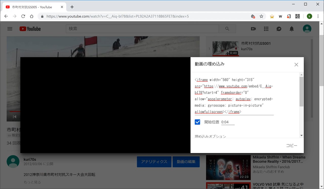Focus the YouTube 検索 search box

click(x=142, y=29)
